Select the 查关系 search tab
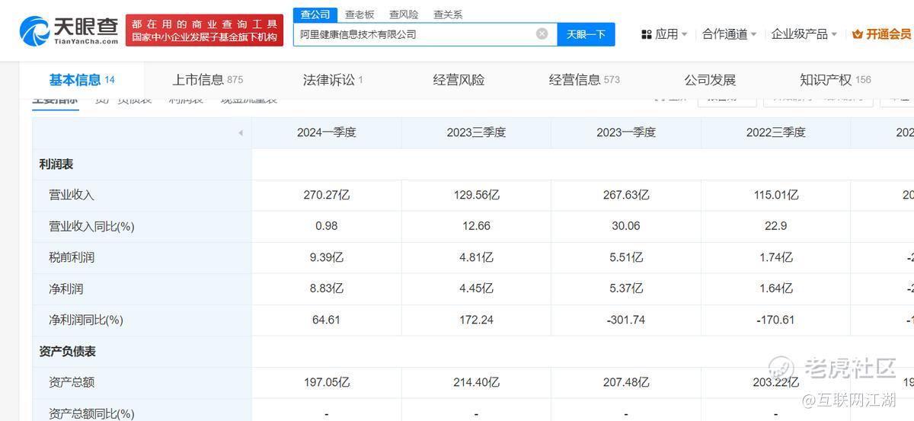Screen dimensions: 914x421 click(448, 14)
